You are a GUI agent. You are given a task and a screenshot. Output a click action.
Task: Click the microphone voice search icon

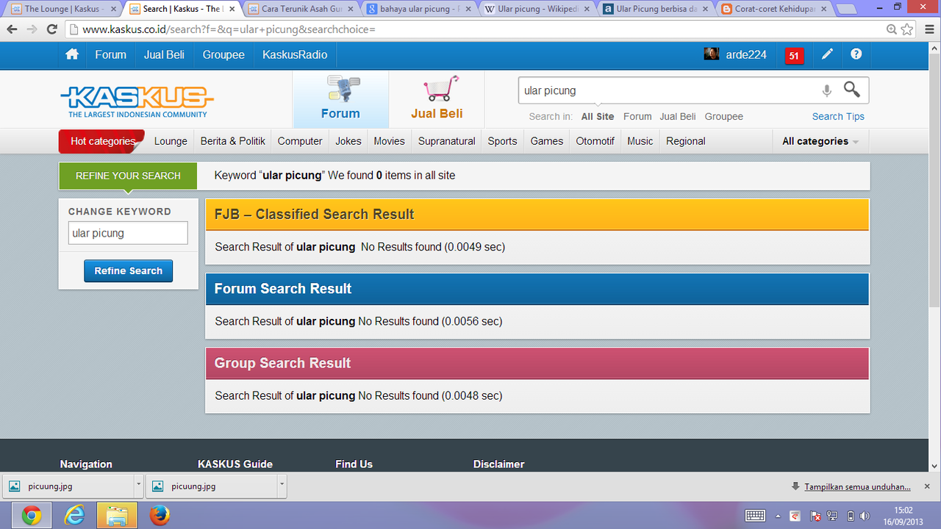[x=826, y=90]
